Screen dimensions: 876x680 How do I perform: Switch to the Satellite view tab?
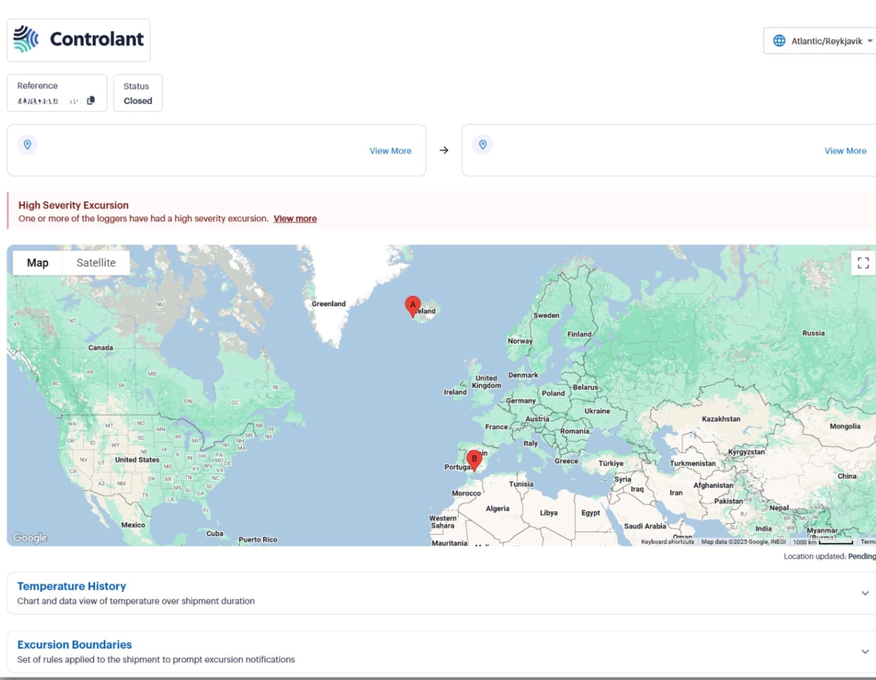(96, 263)
